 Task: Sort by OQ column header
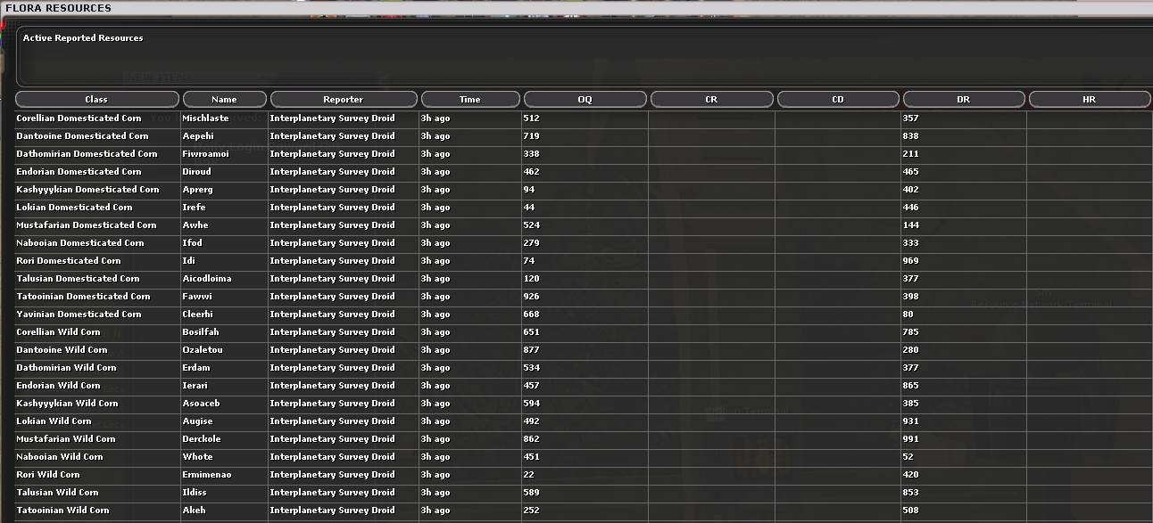pyautogui.click(x=585, y=99)
